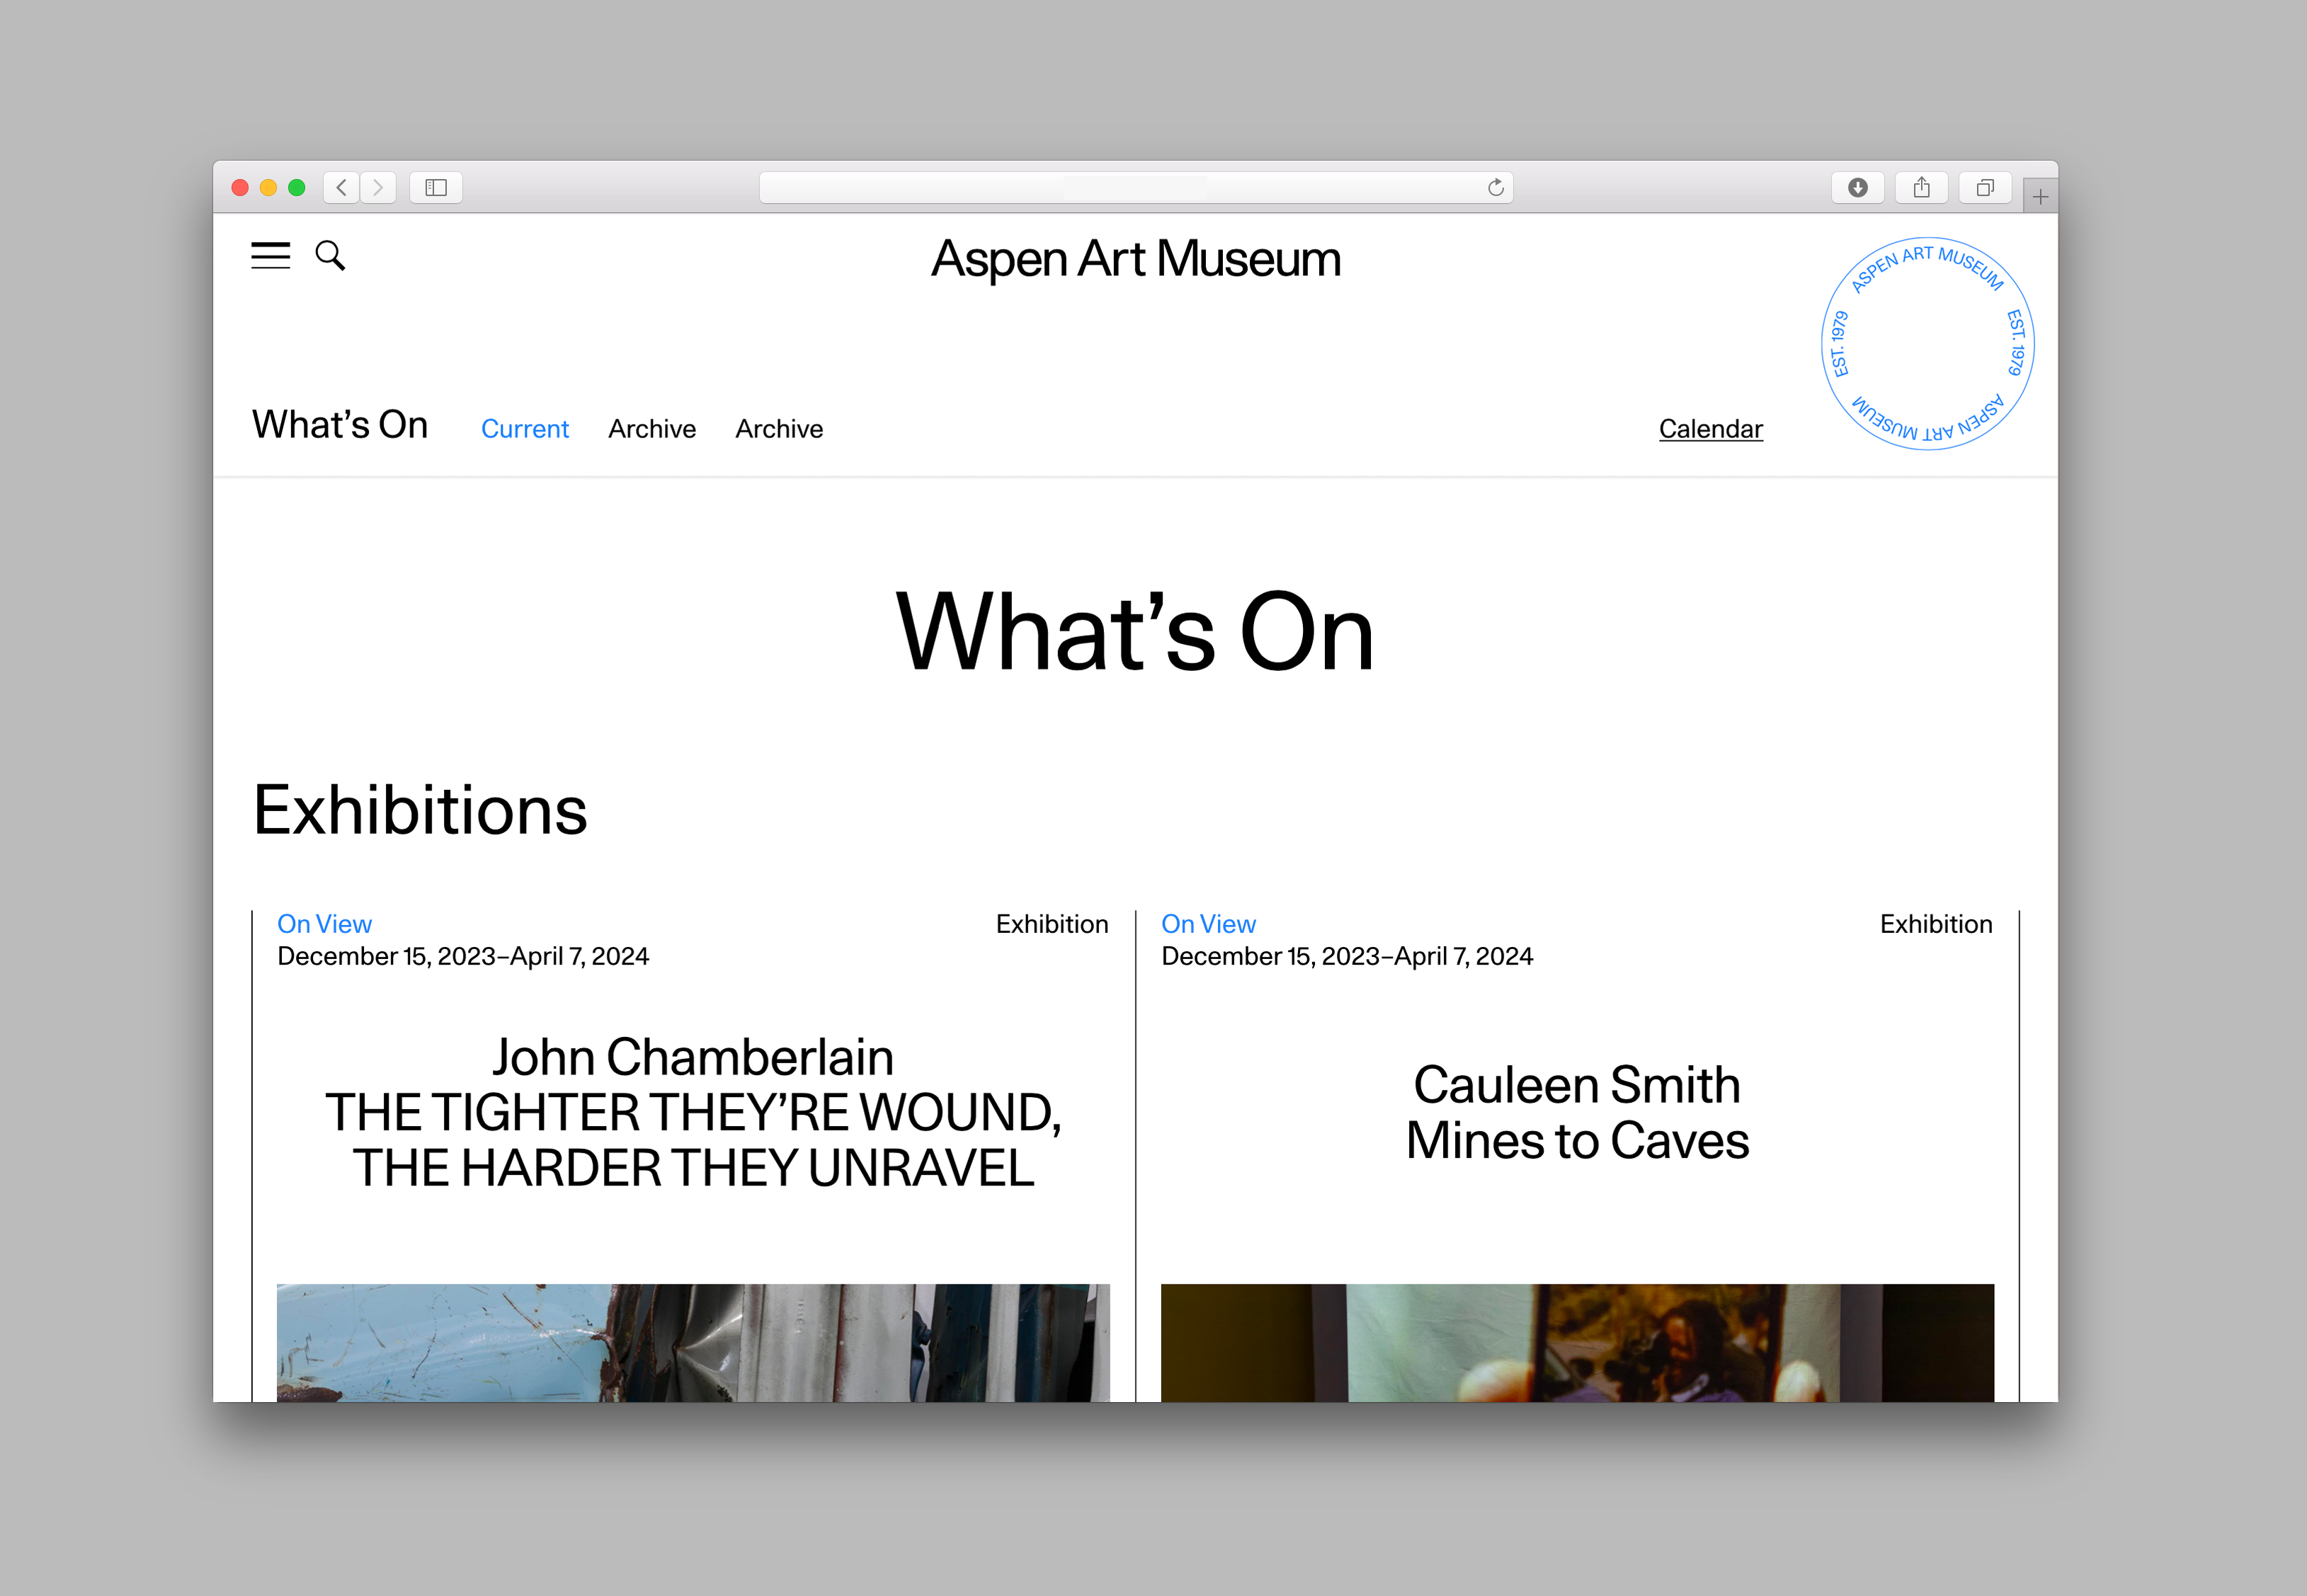Open the downloads icon in toolbar

coord(1858,187)
